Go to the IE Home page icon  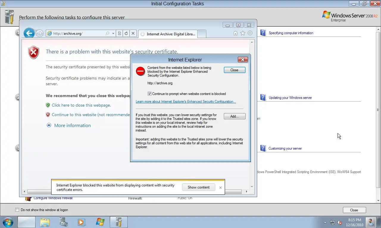tap(235, 33)
